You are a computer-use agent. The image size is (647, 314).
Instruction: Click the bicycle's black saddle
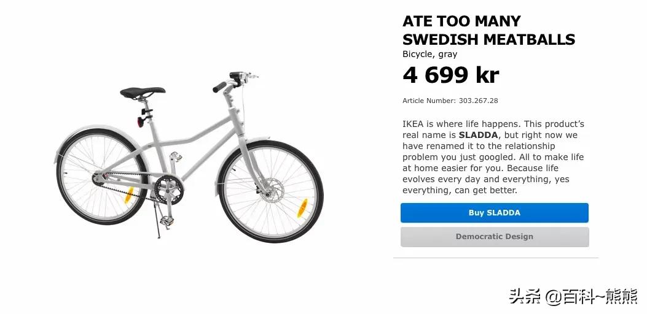pos(143,92)
